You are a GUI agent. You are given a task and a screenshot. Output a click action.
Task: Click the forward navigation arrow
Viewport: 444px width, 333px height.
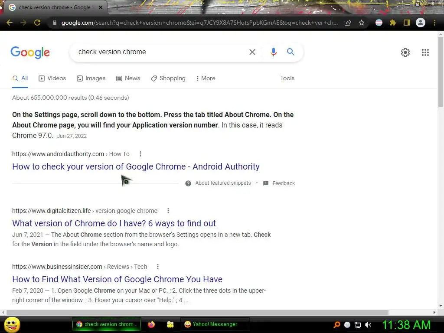(x=23, y=23)
